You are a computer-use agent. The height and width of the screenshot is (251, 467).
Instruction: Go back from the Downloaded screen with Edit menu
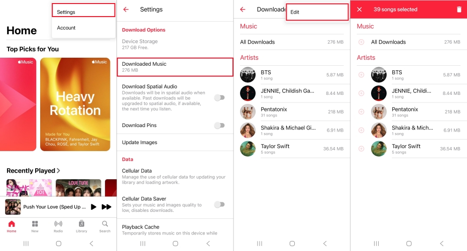[x=243, y=10]
